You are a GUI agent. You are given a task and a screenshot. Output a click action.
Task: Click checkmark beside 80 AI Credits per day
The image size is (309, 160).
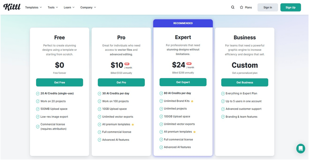click(161, 93)
